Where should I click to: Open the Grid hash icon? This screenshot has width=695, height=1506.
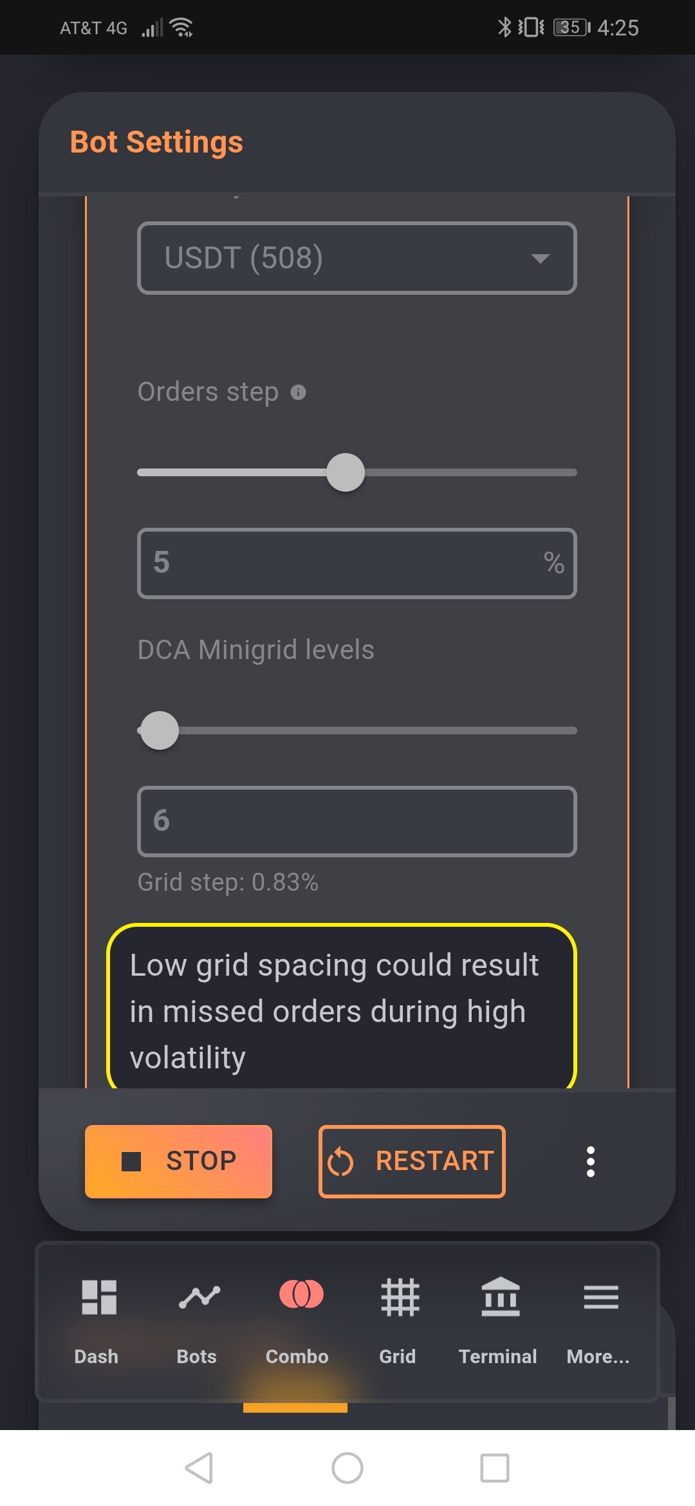[400, 1297]
